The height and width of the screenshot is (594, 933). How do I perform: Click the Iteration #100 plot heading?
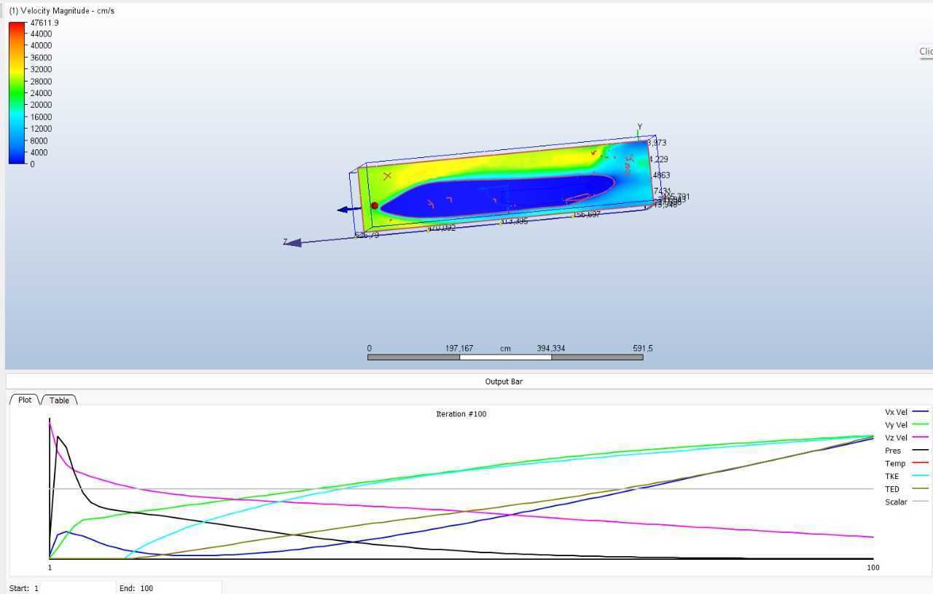[x=461, y=414]
